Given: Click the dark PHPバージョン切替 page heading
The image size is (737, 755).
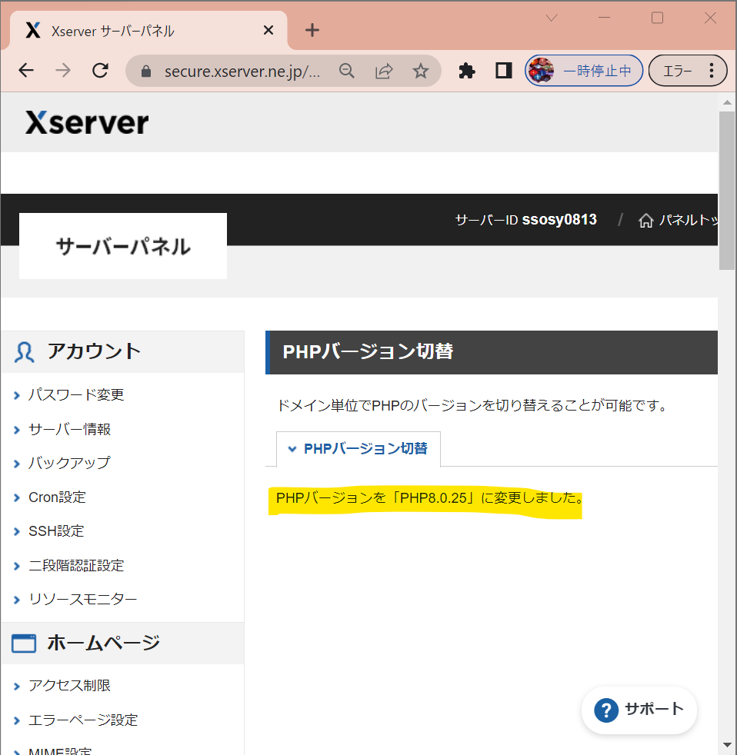Looking at the screenshot, I should pyautogui.click(x=492, y=352).
